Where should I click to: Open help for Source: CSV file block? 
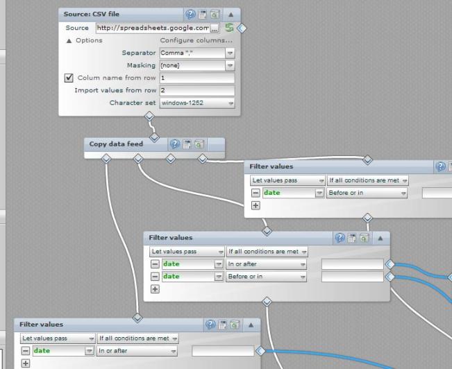click(x=190, y=14)
